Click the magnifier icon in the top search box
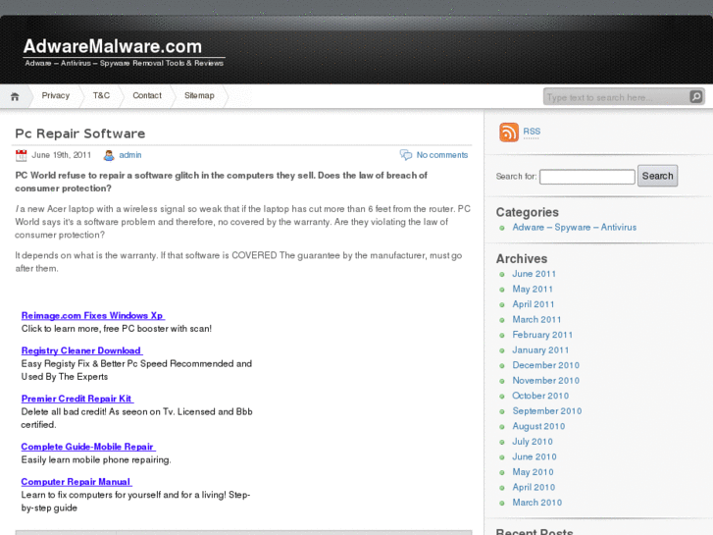The height and width of the screenshot is (535, 713). (695, 96)
